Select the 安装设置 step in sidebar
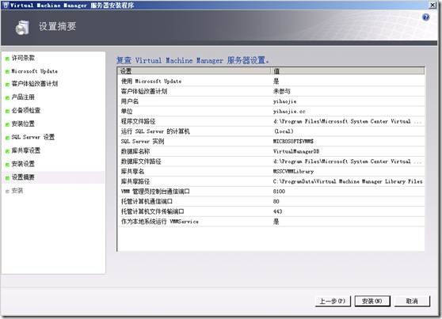Screen dimensions: 442x319 (23, 164)
